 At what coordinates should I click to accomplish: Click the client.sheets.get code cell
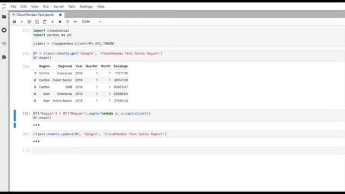(188, 56)
